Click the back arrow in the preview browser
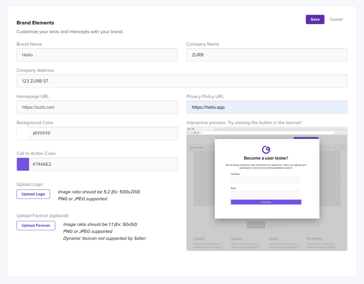 pos(189,133)
